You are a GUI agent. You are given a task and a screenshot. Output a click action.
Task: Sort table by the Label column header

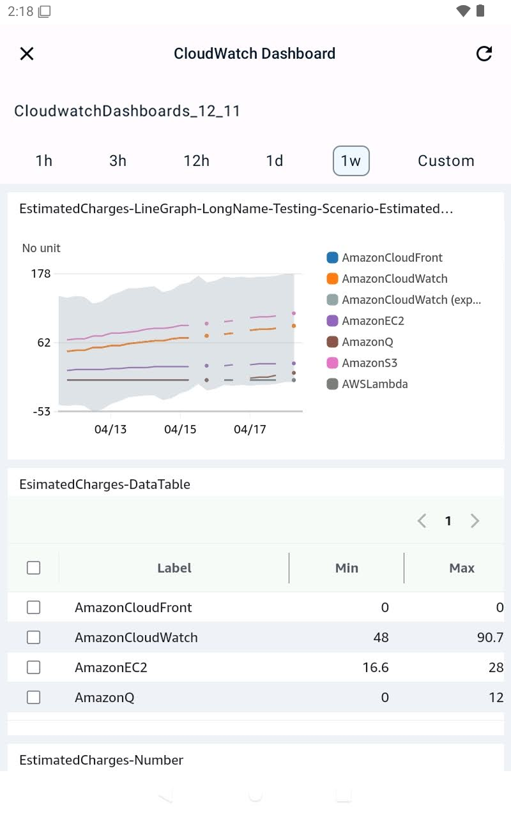174,568
